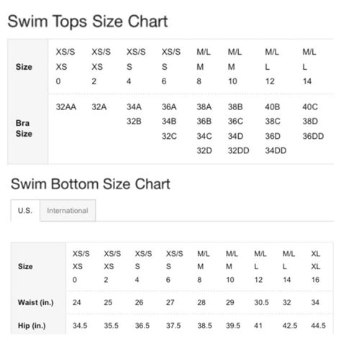Viewport: 341px width, 341px height.
Task: Select hip measurement 34.5
Action: (80, 326)
